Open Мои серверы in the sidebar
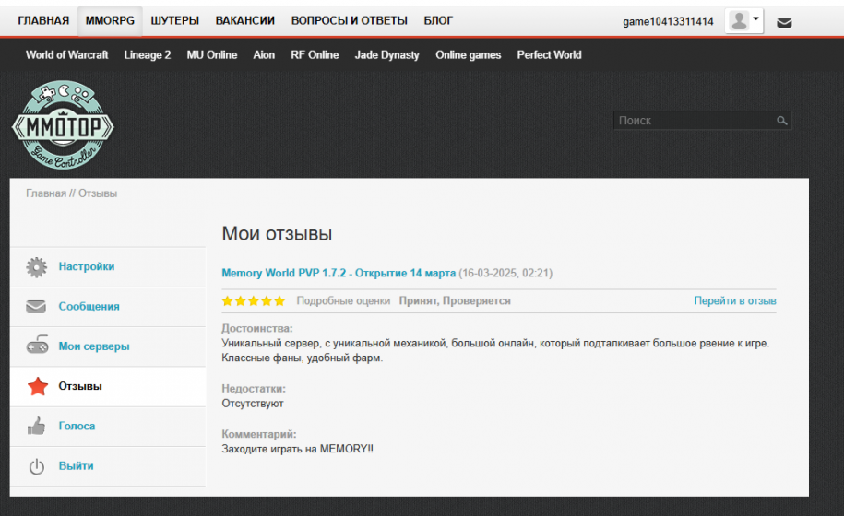The image size is (844, 516). (94, 346)
